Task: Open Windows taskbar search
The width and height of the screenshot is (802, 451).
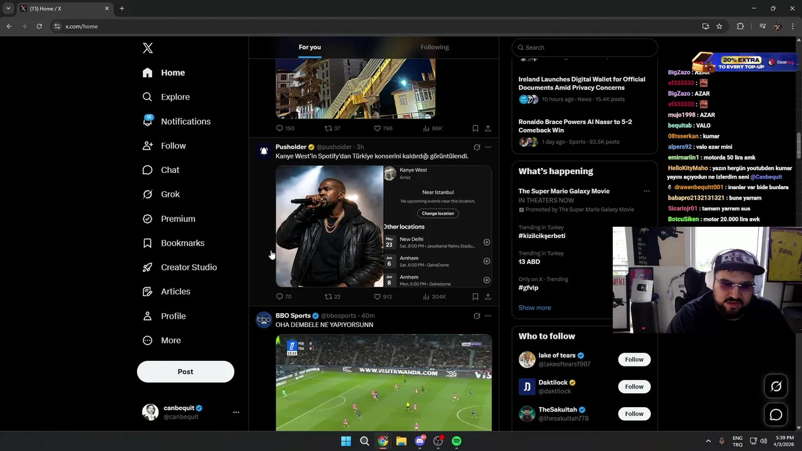Action: [x=364, y=441]
